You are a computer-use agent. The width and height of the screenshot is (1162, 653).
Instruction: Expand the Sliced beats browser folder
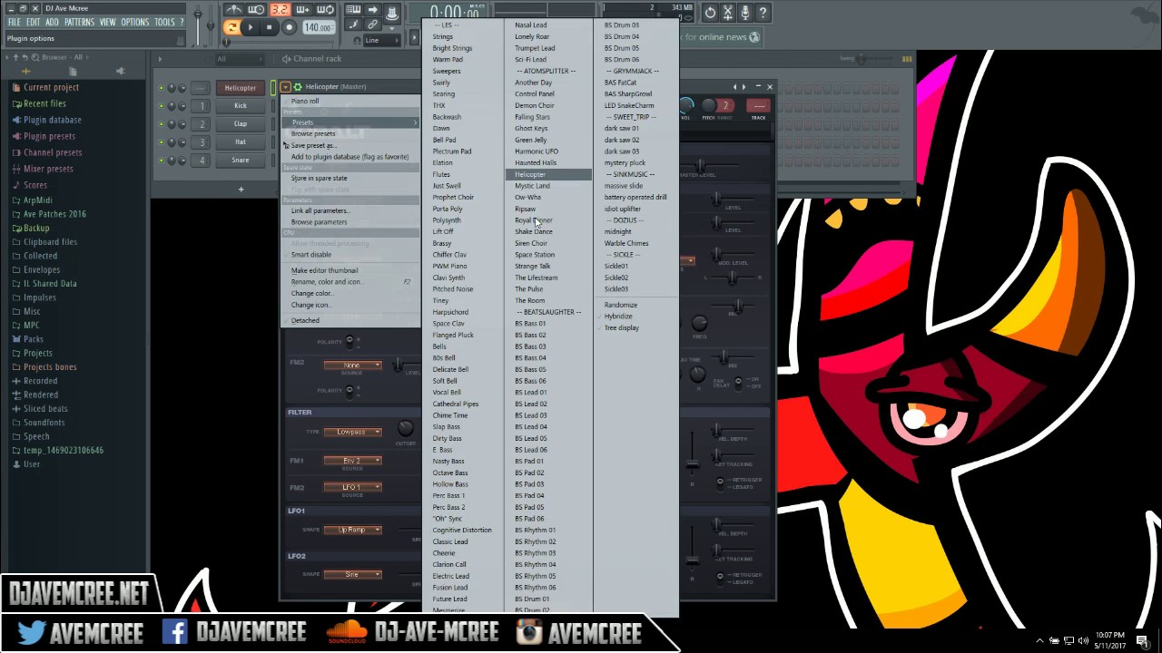pos(45,408)
